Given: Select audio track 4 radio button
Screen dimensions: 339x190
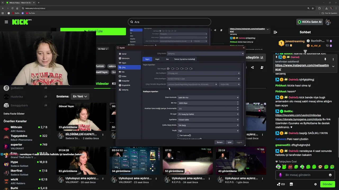Looking at the screenshot, I should 181,69.
